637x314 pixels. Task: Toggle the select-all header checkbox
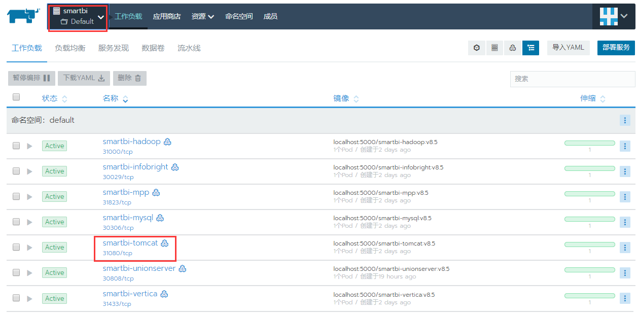click(16, 97)
